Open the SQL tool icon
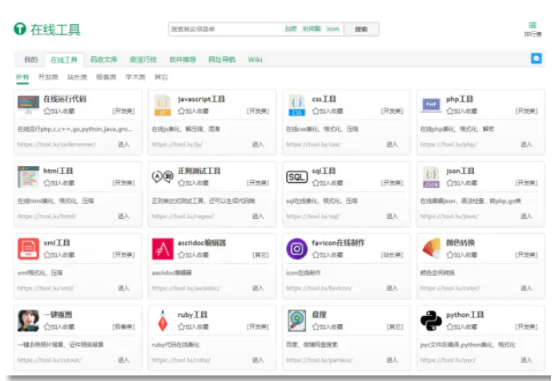 pyautogui.click(x=296, y=177)
